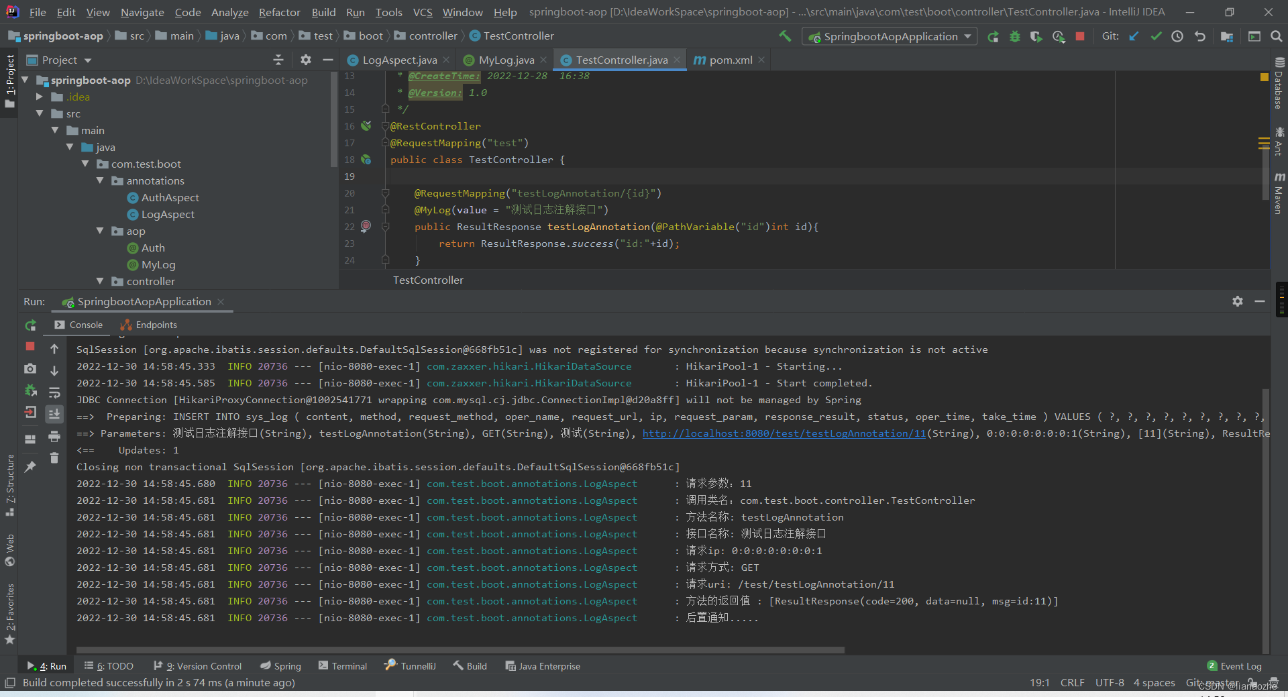Collapse annotations package
The height and width of the screenshot is (697, 1288).
(x=100, y=180)
